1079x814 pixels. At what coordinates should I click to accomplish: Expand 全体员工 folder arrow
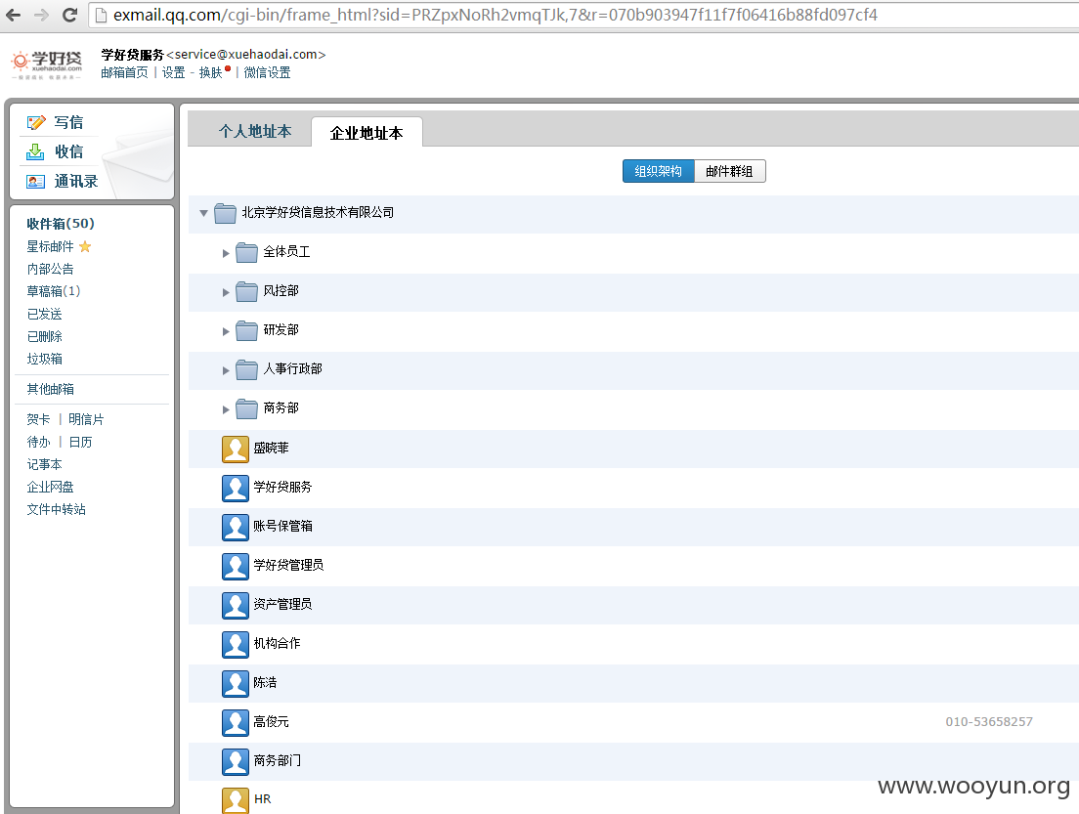226,253
